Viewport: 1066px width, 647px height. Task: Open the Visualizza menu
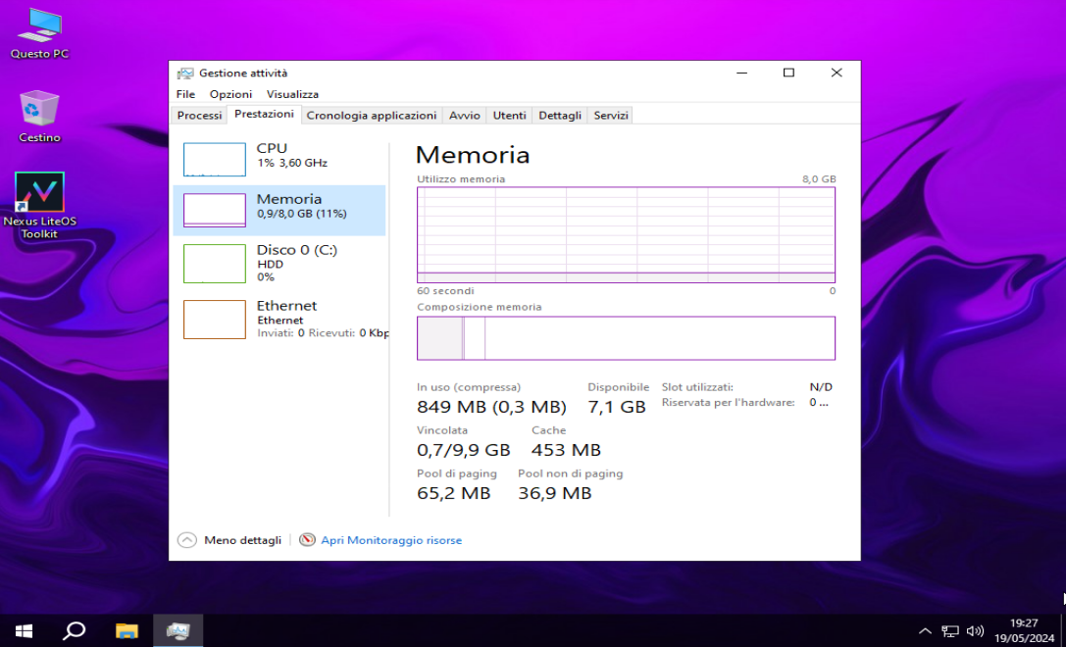coord(292,94)
